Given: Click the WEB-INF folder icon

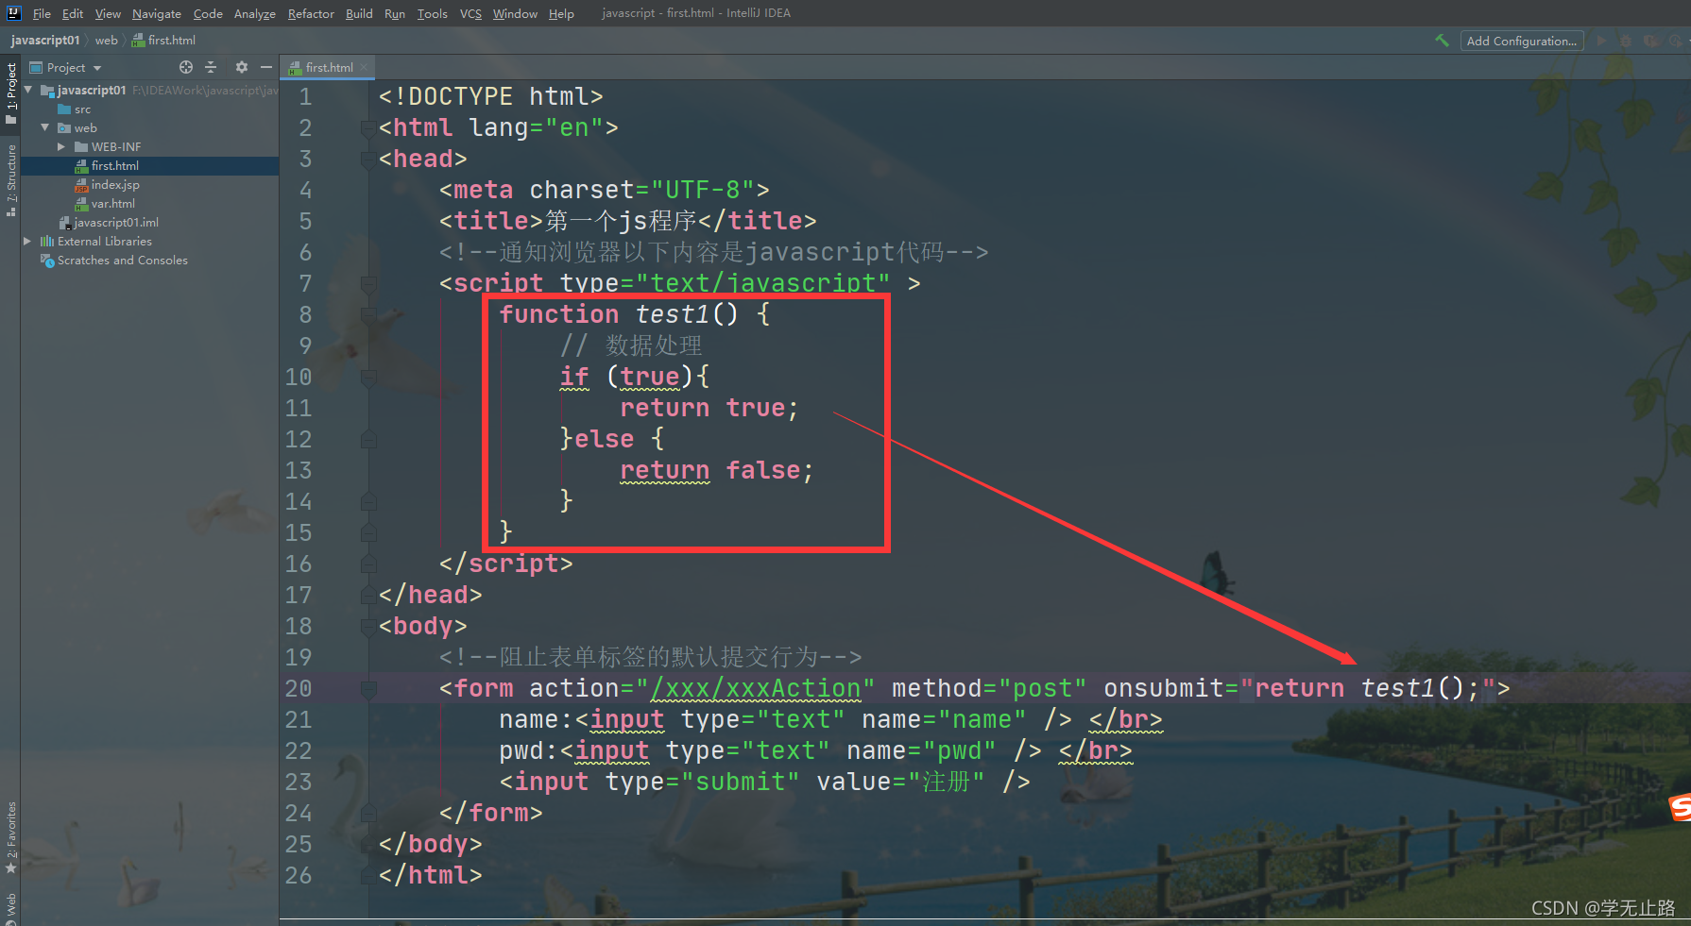Looking at the screenshot, I should pyautogui.click(x=81, y=147).
